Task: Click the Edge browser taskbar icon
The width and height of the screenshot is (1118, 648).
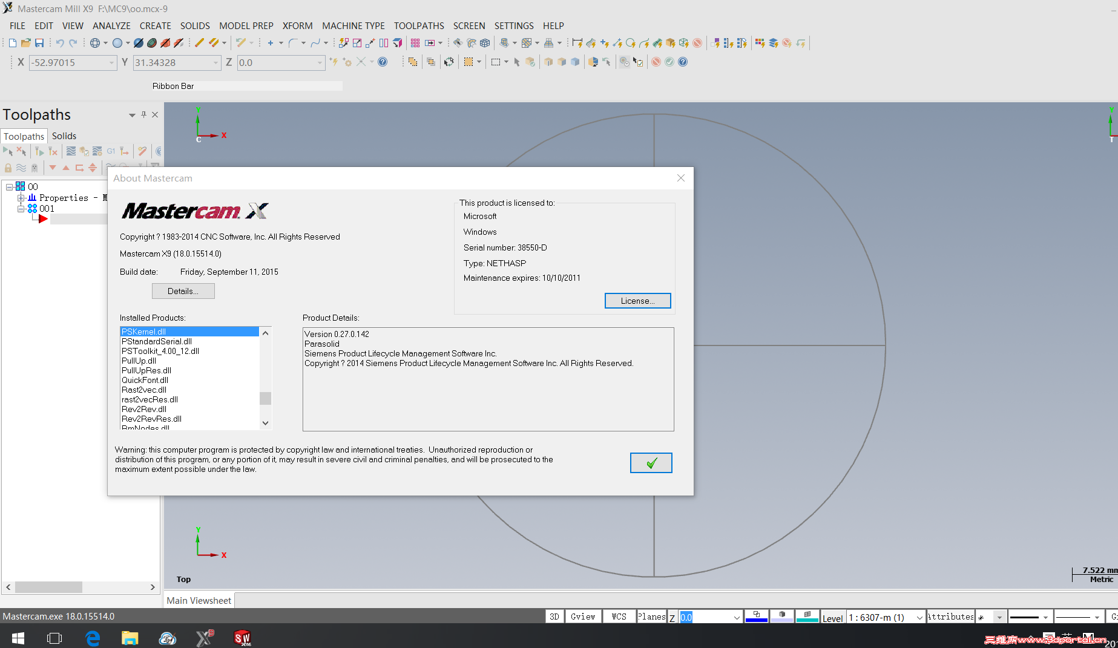Action: coord(93,638)
